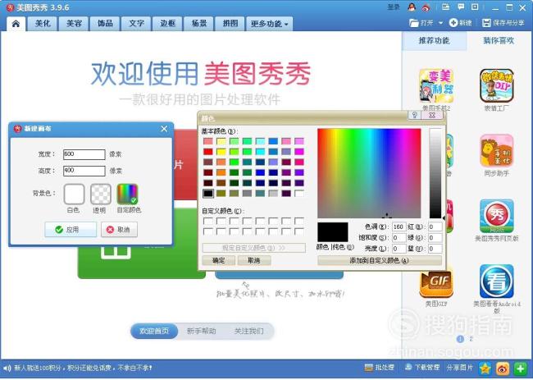The width and height of the screenshot is (533, 380).
Task: Click the QQ penguin login icon
Action: (x=412, y=7)
